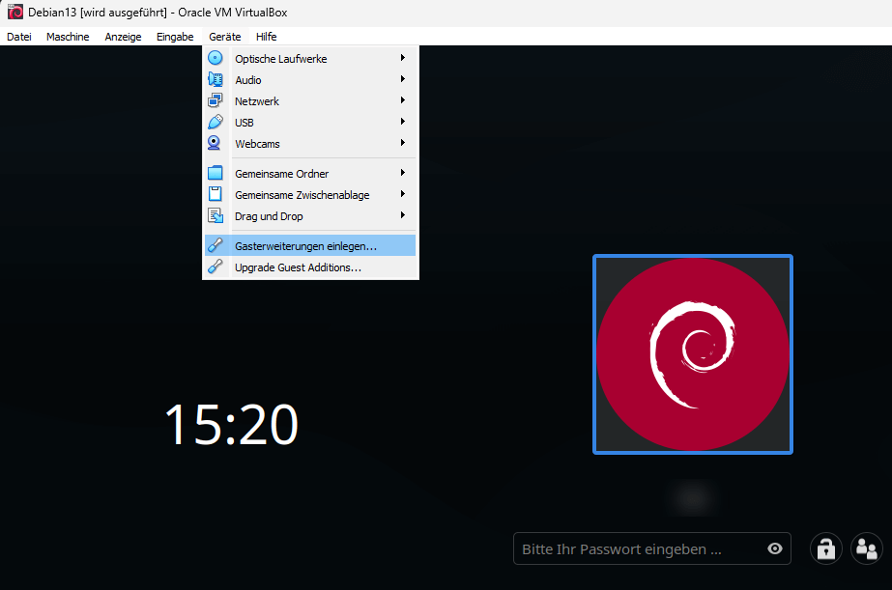Select Gemeinsame Zwischenablage entry text
This screenshot has height=590, width=892.
click(302, 195)
